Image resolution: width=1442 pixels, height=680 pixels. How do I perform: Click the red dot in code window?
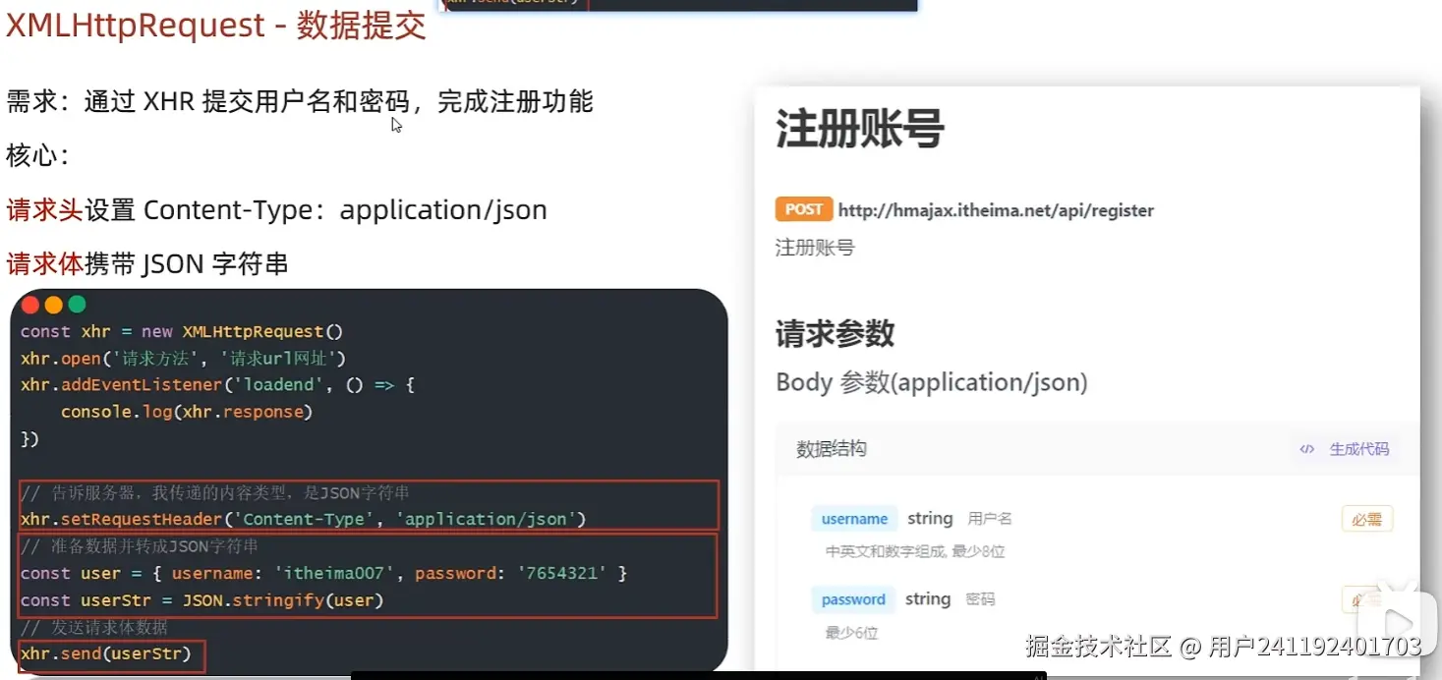tap(29, 305)
